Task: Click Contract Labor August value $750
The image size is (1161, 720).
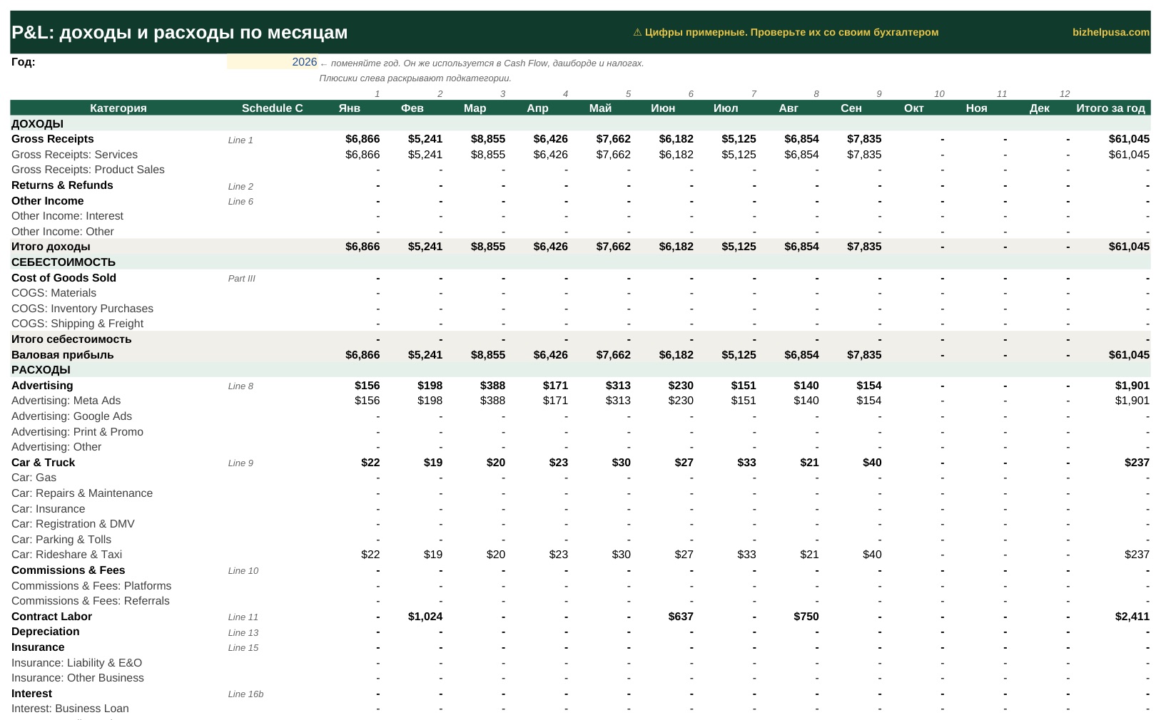Action: point(806,617)
